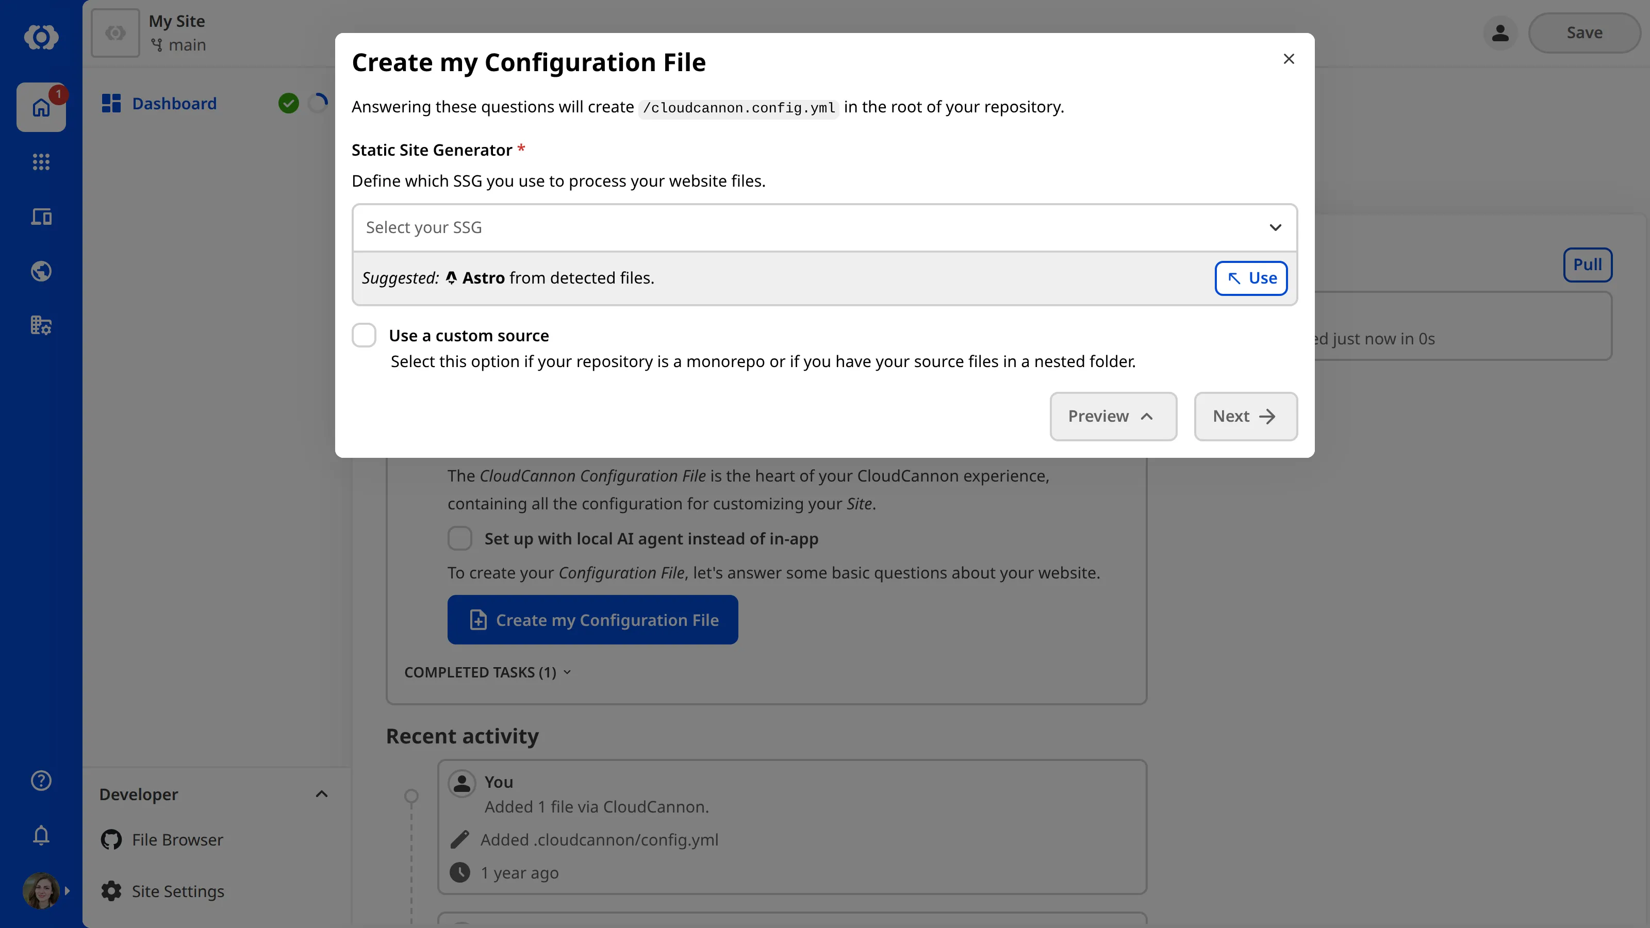Open the devices preview icon in sidebar
1650x928 pixels.
pos(41,217)
